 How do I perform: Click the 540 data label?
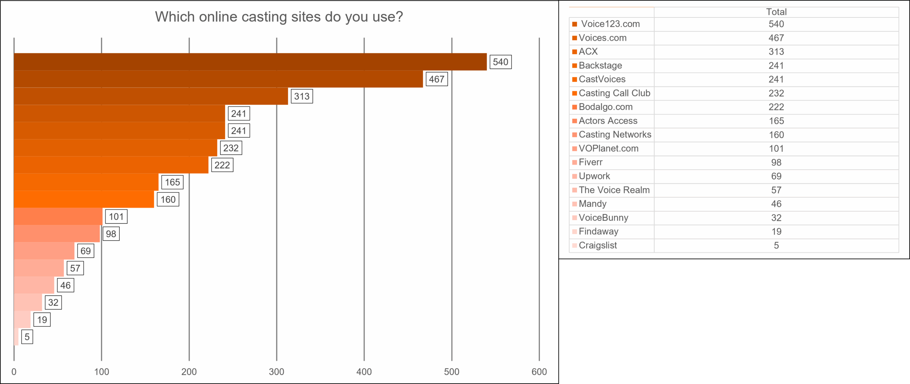tap(500, 62)
